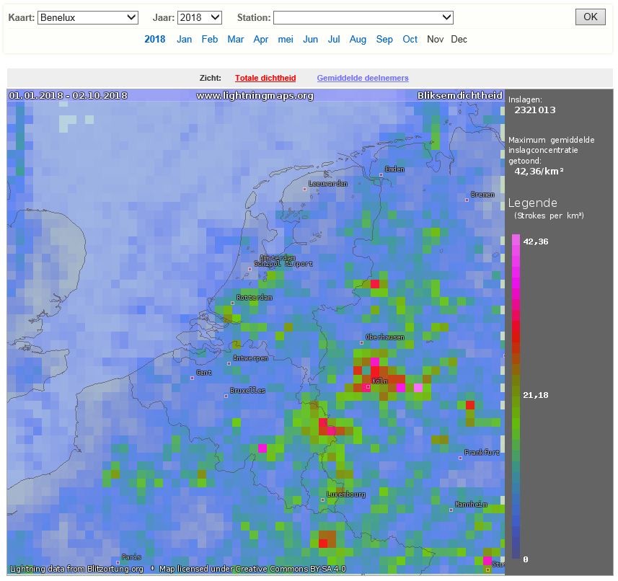Click the Köln city label on map

(380, 381)
